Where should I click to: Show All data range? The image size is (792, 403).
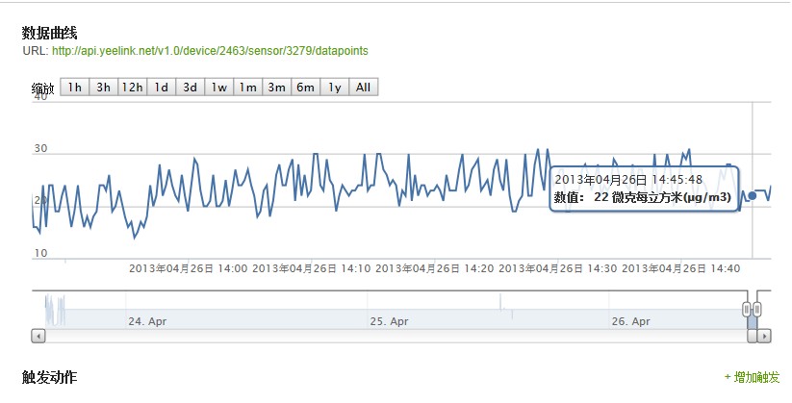tap(363, 88)
